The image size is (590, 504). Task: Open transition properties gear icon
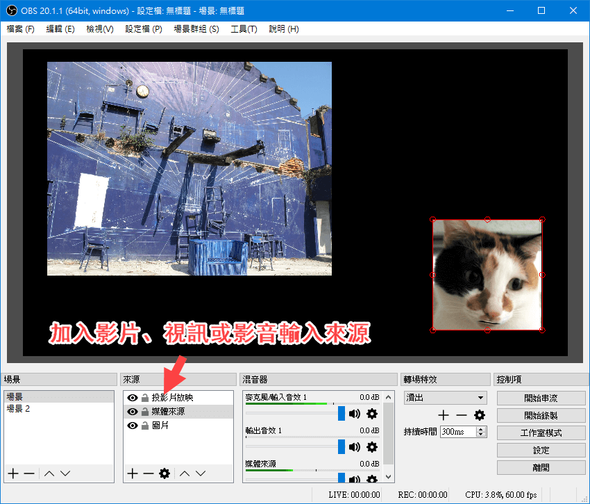tap(480, 415)
